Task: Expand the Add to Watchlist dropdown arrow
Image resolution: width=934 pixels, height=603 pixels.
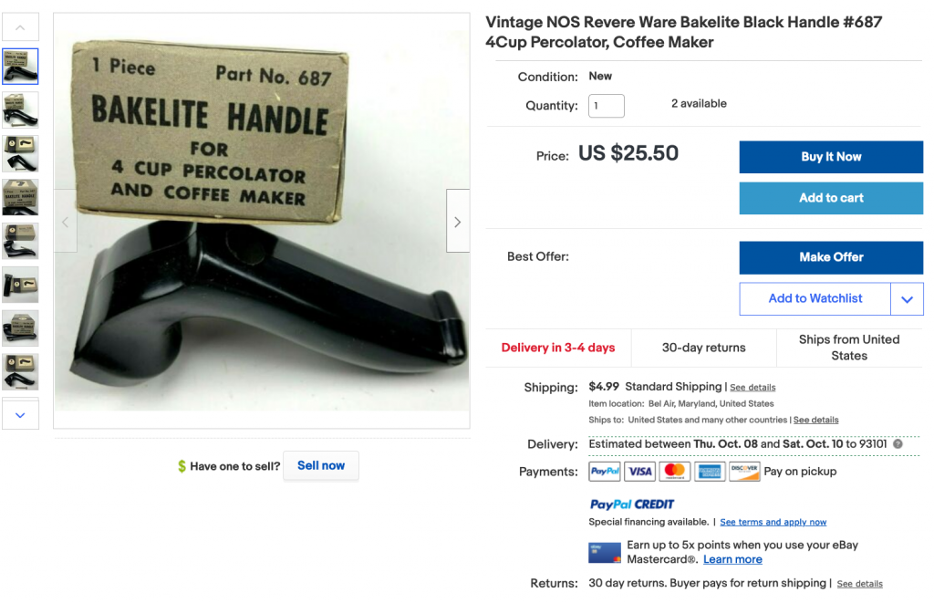Action: [x=907, y=299]
